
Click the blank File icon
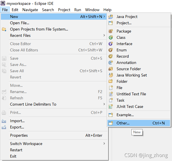pos(111,88)
